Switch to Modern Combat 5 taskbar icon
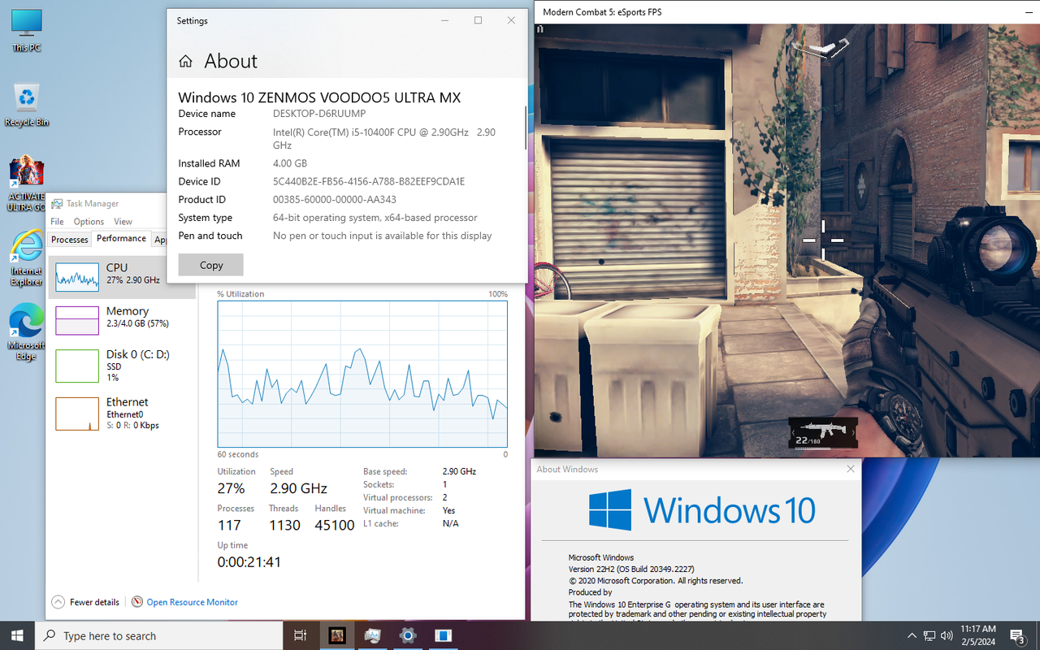 pos(336,635)
